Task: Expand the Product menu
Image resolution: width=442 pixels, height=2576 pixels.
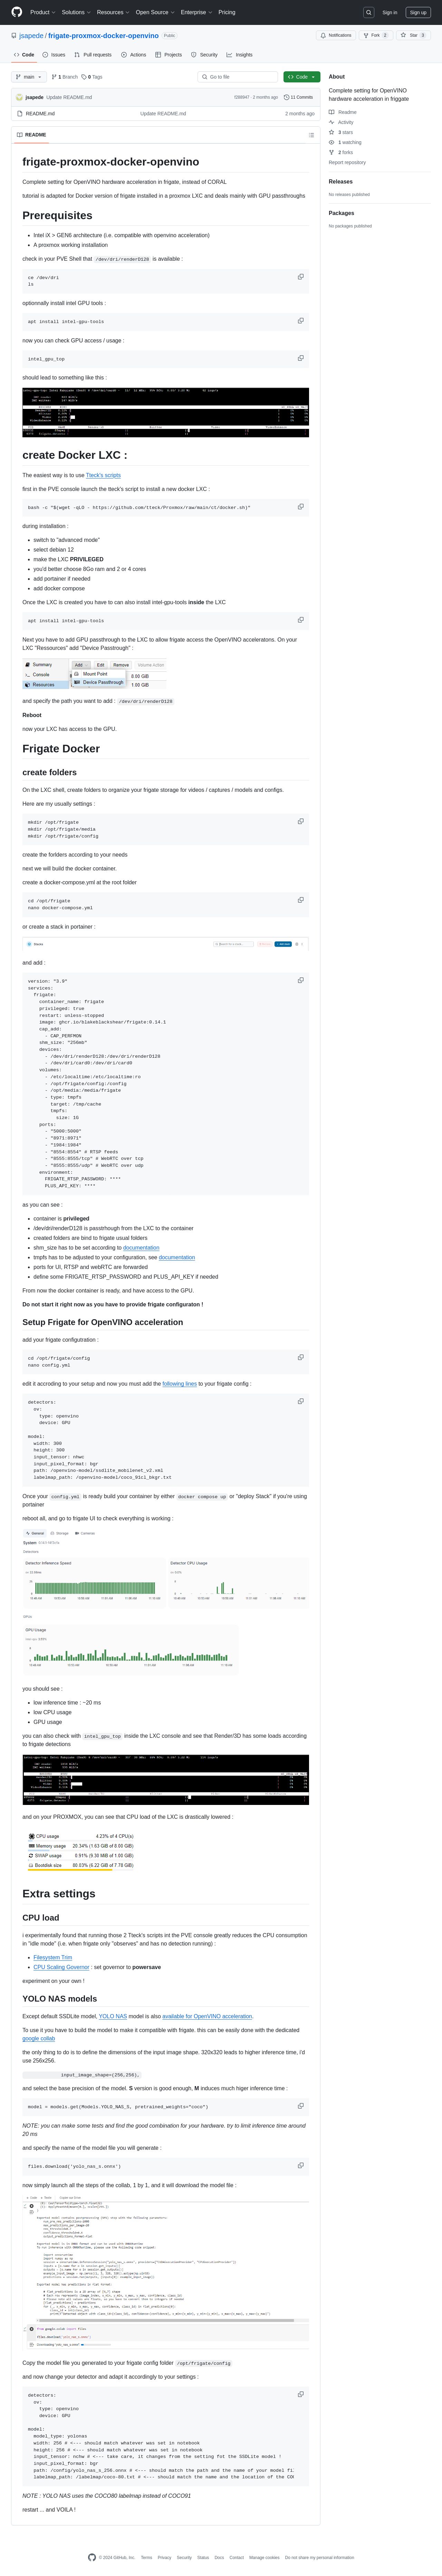Action: point(41,12)
